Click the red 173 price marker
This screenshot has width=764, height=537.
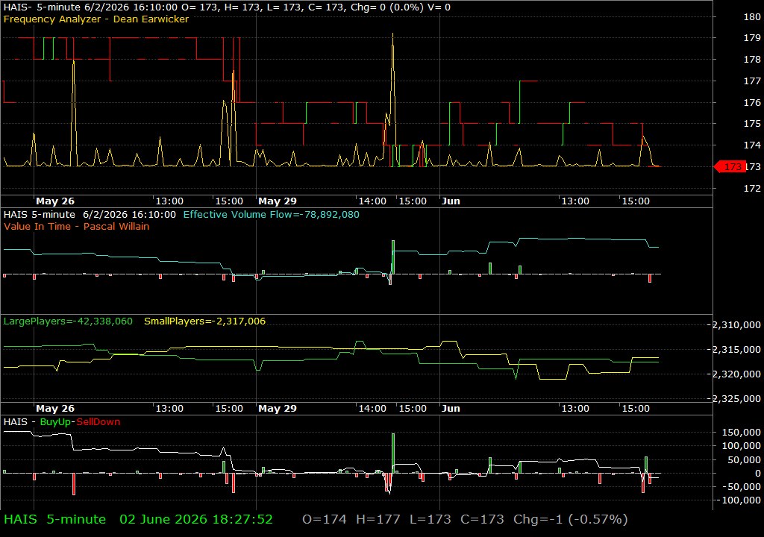730,166
